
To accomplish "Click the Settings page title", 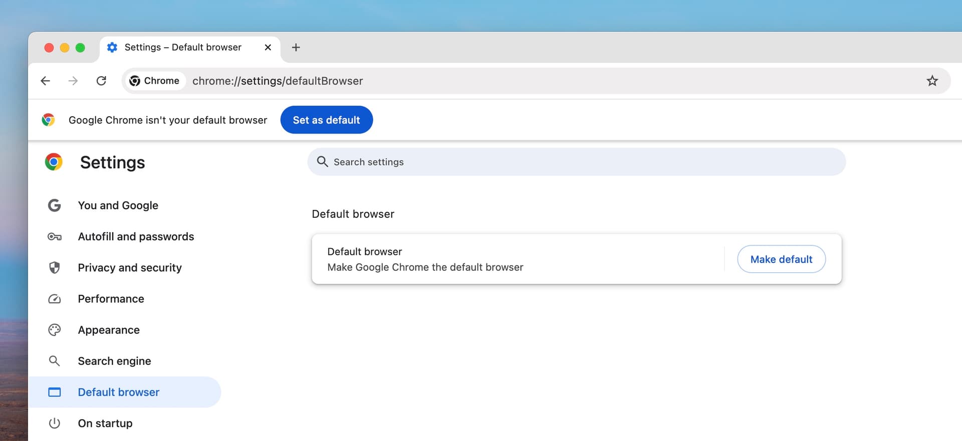I will [x=112, y=162].
